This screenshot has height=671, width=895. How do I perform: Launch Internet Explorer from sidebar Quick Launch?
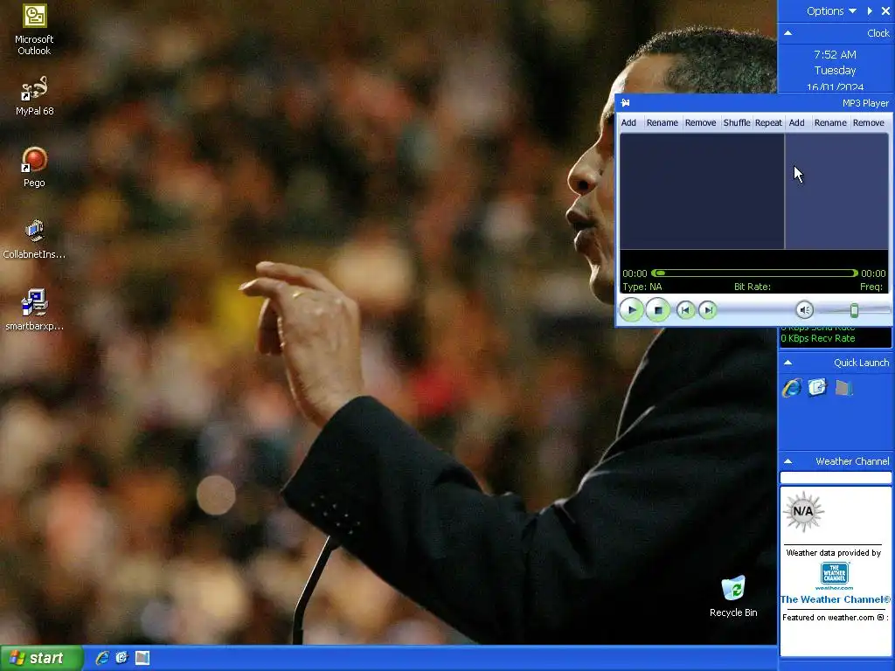click(x=792, y=388)
